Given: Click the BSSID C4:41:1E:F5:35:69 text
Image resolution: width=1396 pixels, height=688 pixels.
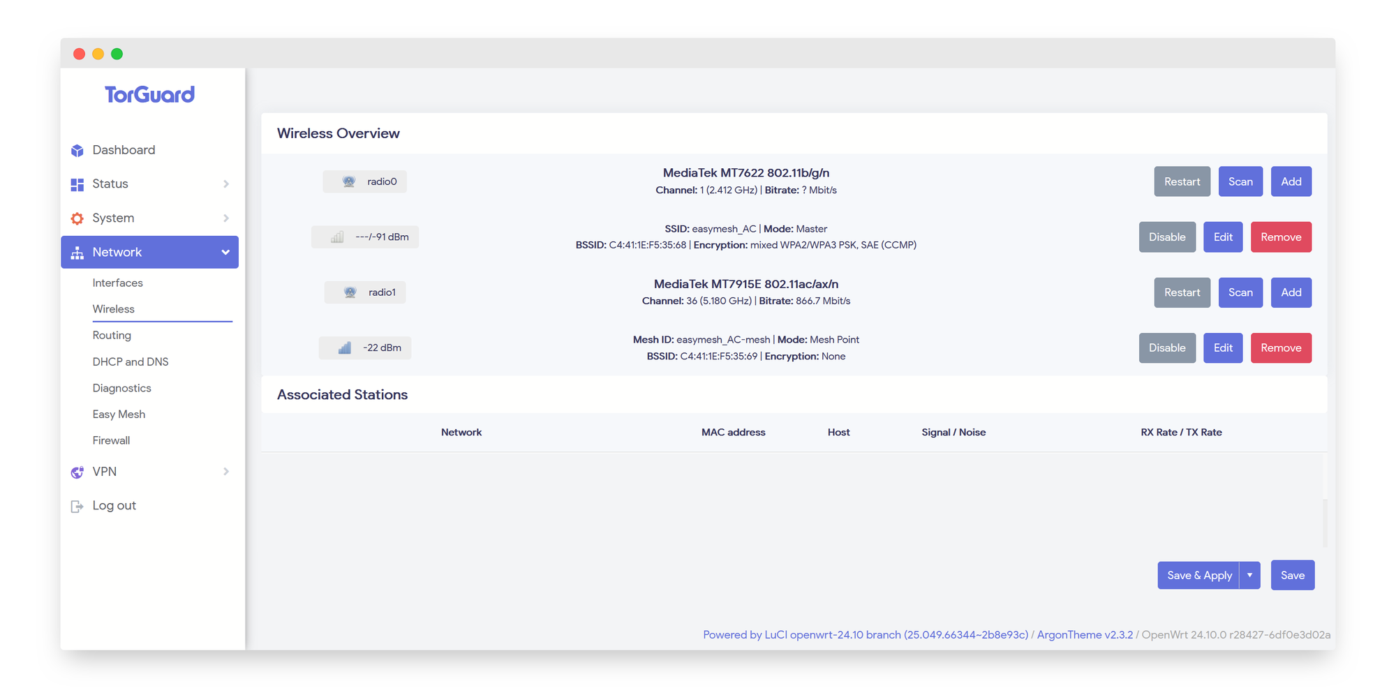Looking at the screenshot, I should [701, 357].
